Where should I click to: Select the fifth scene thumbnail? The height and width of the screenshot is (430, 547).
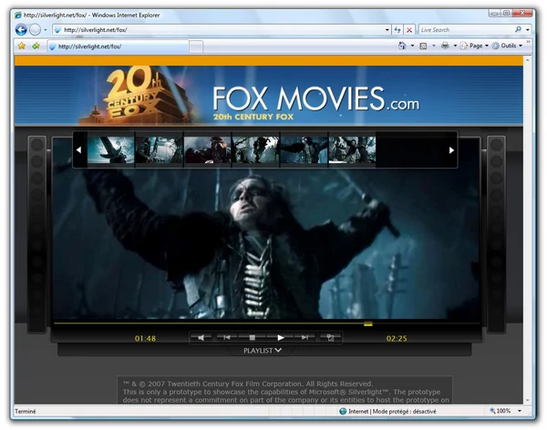pos(304,150)
